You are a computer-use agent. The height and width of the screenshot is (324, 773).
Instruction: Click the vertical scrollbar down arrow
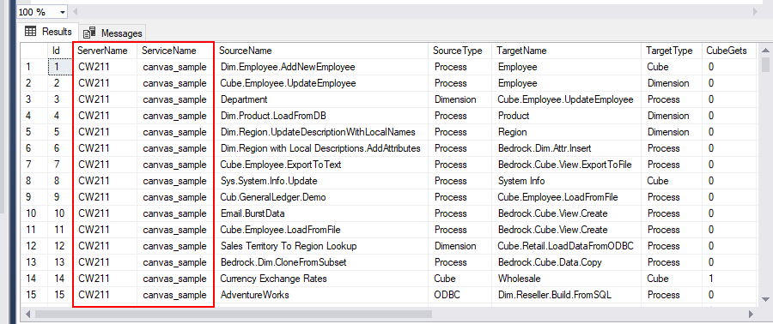[x=764, y=298]
